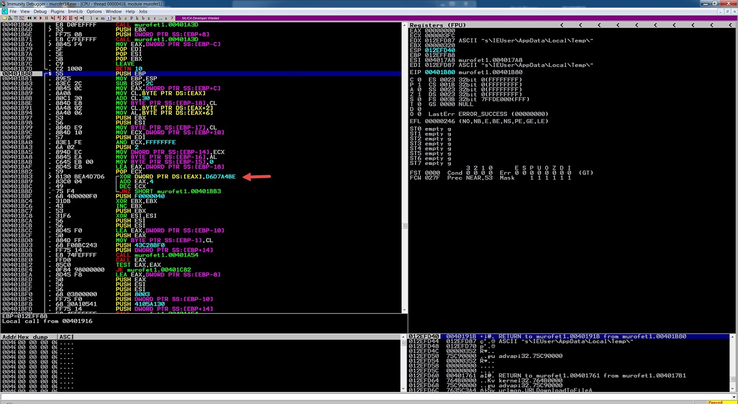Open the Plugins menu
Image resolution: width=738 pixels, height=404 pixels.
(x=57, y=11)
